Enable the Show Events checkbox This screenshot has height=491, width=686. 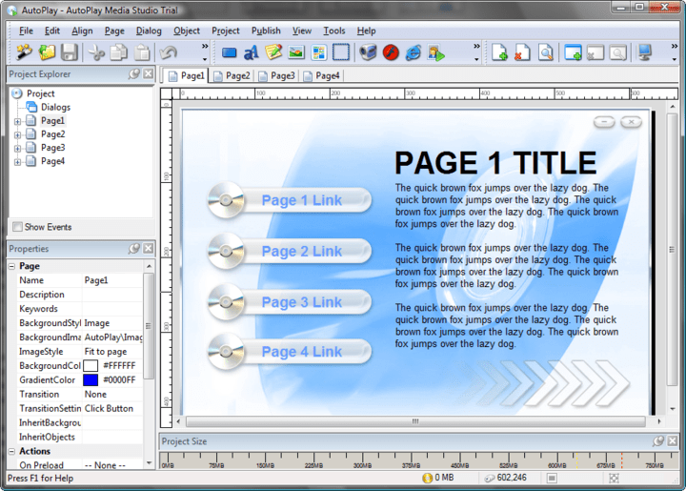[17, 227]
